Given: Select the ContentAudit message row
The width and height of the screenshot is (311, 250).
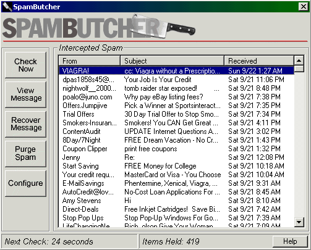Looking at the screenshot, I should click(x=176, y=131).
